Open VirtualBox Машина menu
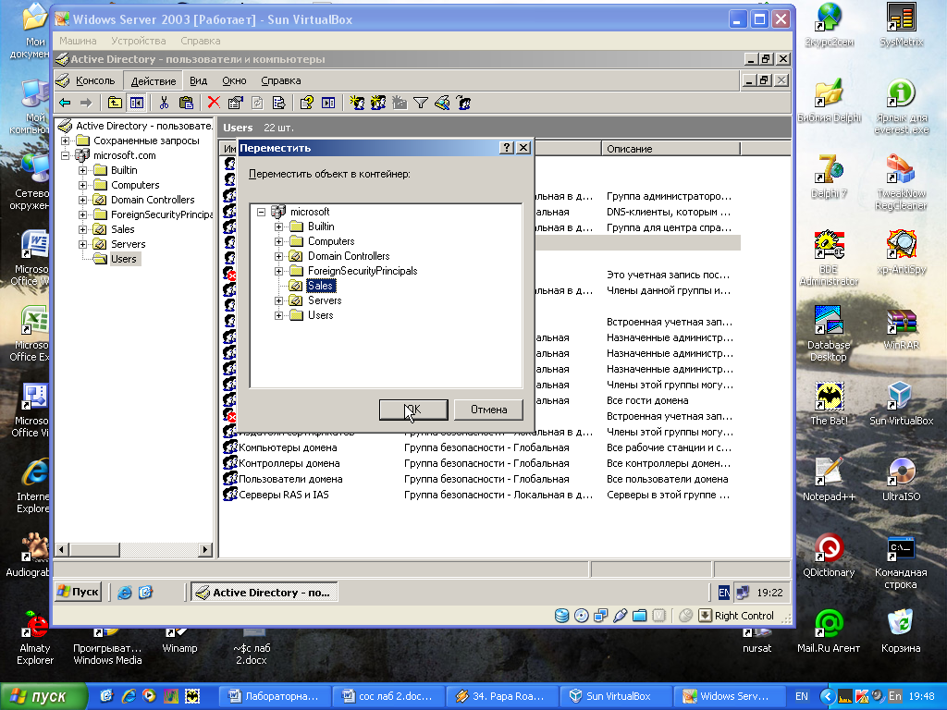The image size is (947, 710). point(78,41)
